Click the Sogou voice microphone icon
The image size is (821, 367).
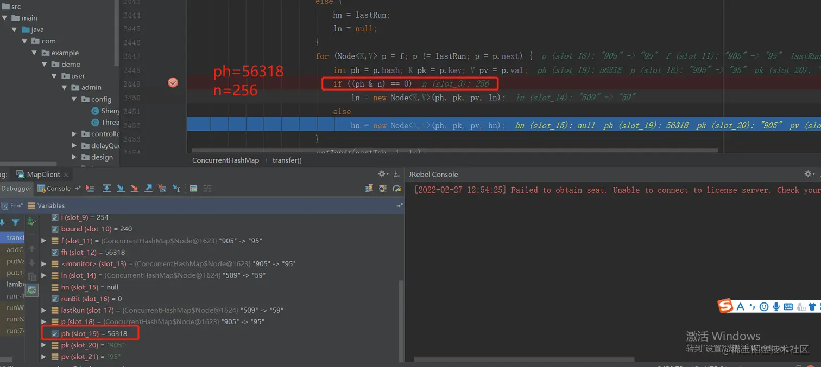tap(776, 307)
